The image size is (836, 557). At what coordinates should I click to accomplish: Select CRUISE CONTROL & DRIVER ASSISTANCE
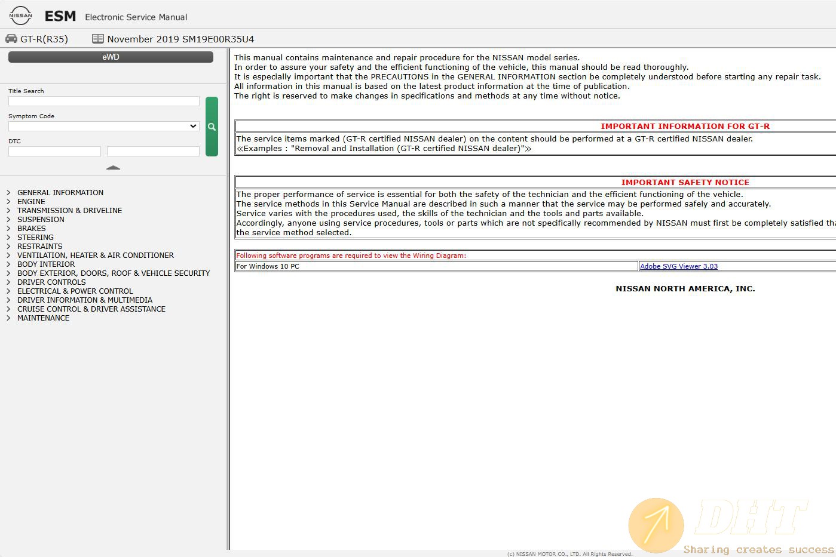pyautogui.click(x=91, y=309)
